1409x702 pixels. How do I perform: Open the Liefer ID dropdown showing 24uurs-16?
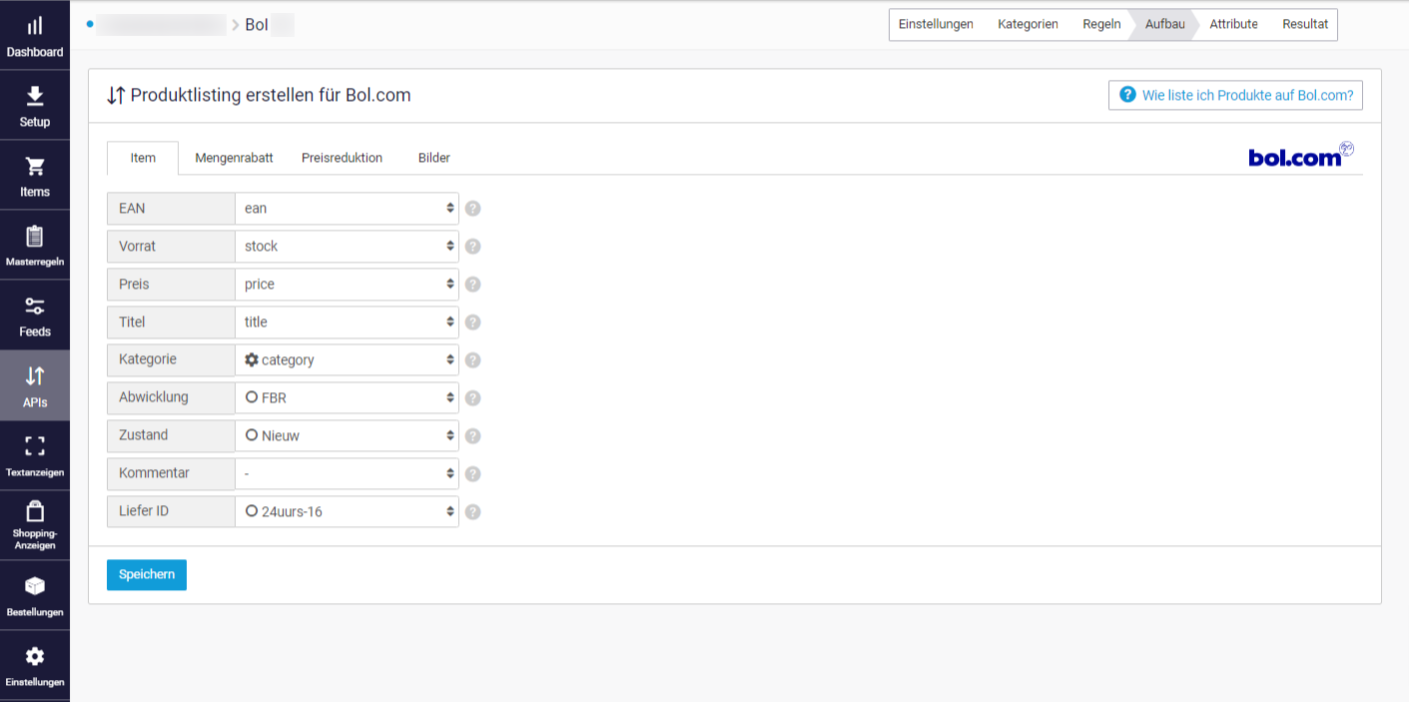[347, 512]
